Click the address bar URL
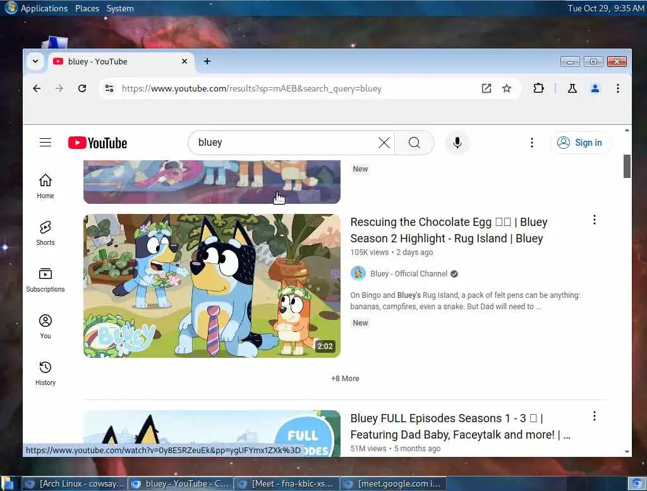 coord(251,88)
